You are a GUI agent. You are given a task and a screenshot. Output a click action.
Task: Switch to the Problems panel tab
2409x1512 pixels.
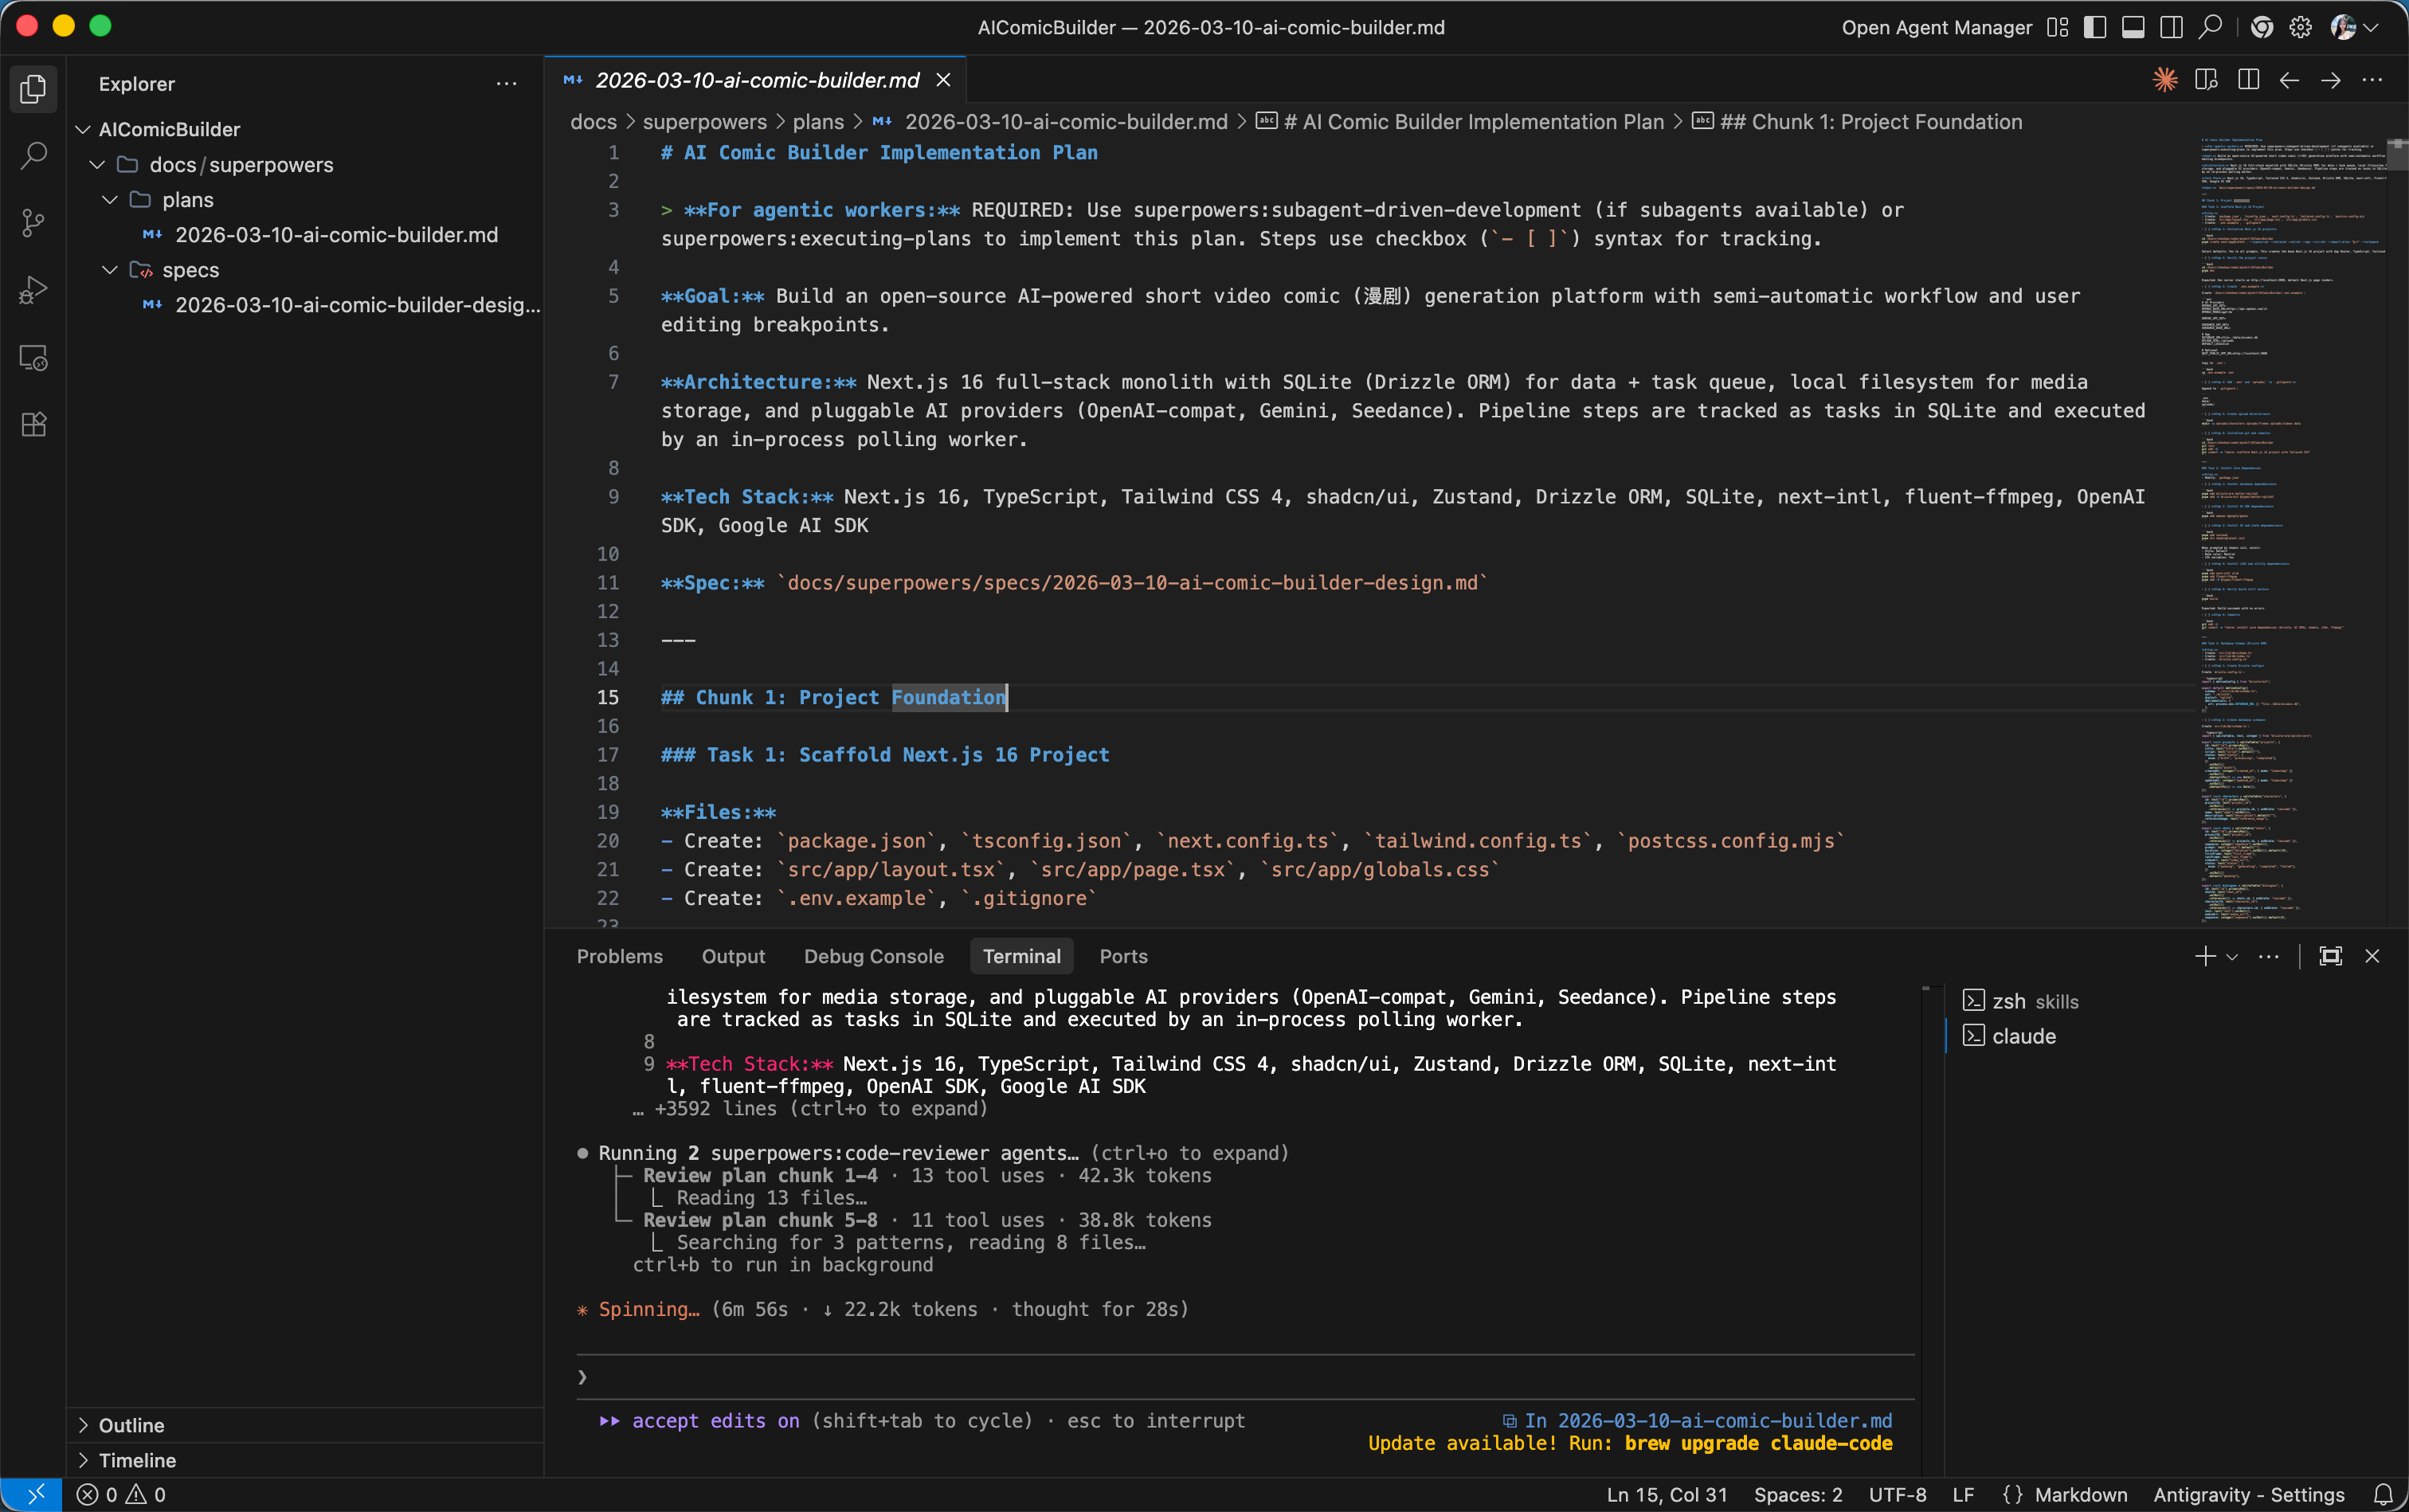(x=619, y=956)
